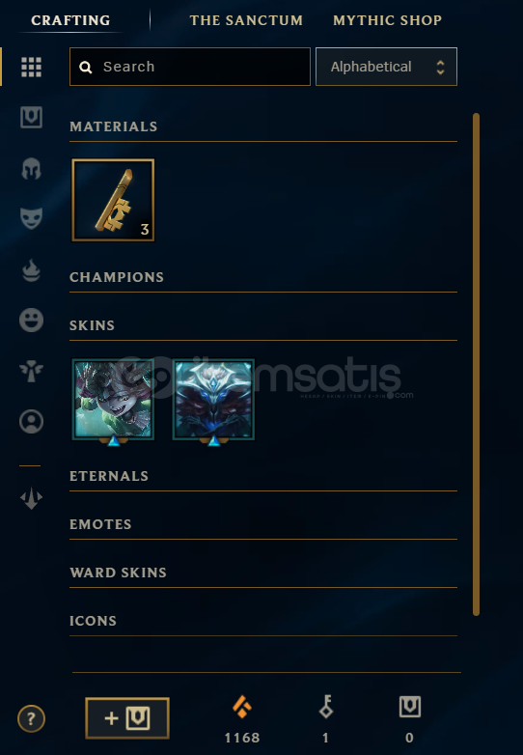Viewport: 523px width, 755px height.
Task: Filter loot by summoner icons
Action: pyautogui.click(x=31, y=422)
